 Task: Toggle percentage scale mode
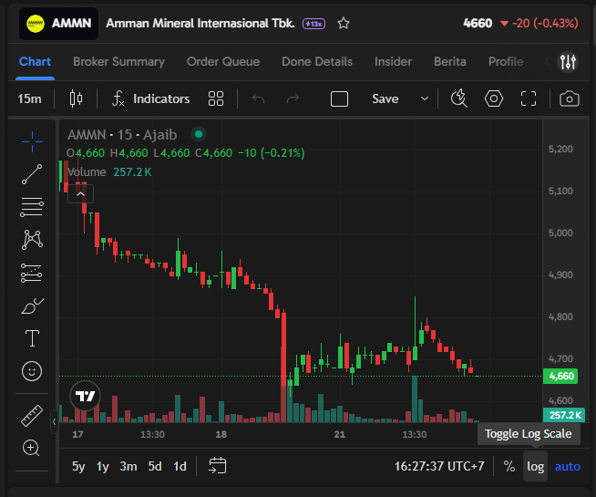(x=509, y=466)
